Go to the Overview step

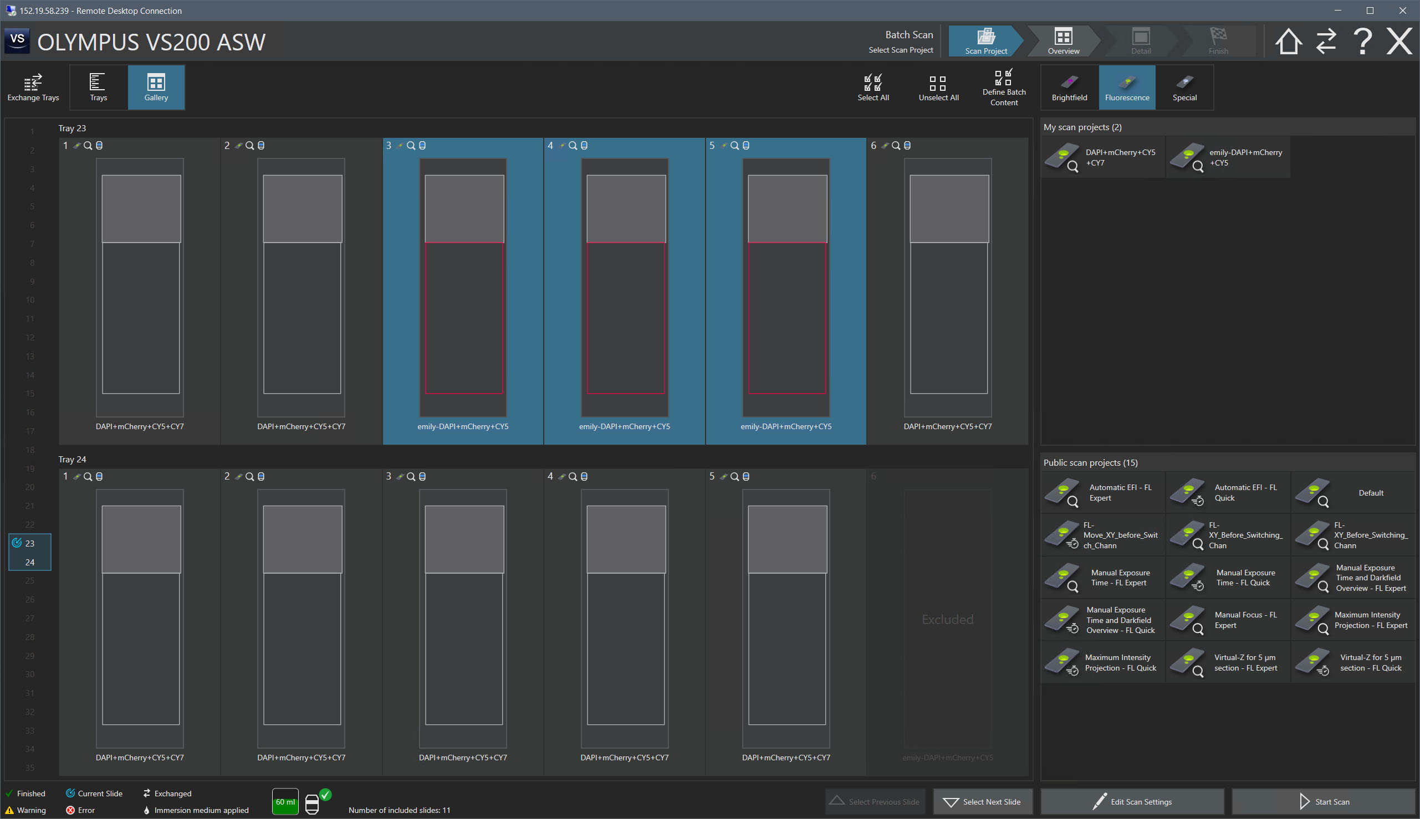1063,41
